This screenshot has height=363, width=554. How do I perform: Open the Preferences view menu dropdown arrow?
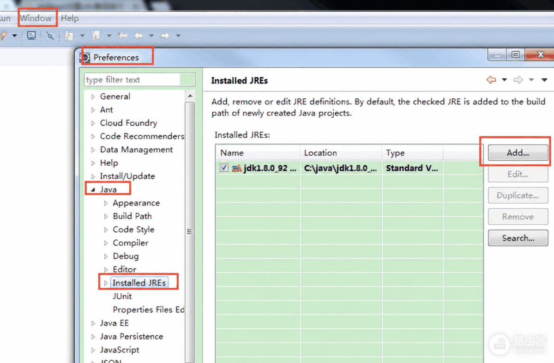544,80
